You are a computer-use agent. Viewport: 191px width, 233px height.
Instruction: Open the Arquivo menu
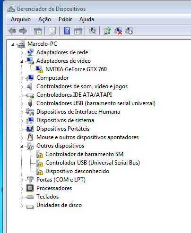click(x=21, y=19)
